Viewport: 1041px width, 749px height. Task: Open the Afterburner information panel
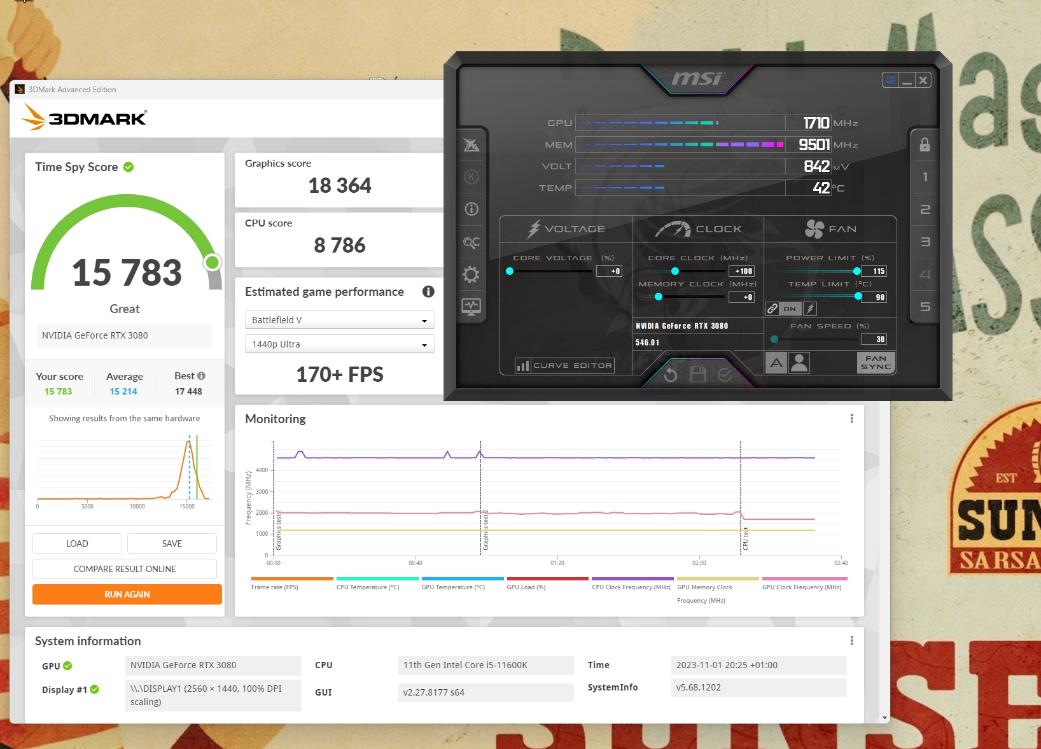pyautogui.click(x=472, y=209)
